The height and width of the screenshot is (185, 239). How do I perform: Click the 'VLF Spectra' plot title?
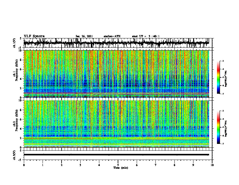point(34,36)
